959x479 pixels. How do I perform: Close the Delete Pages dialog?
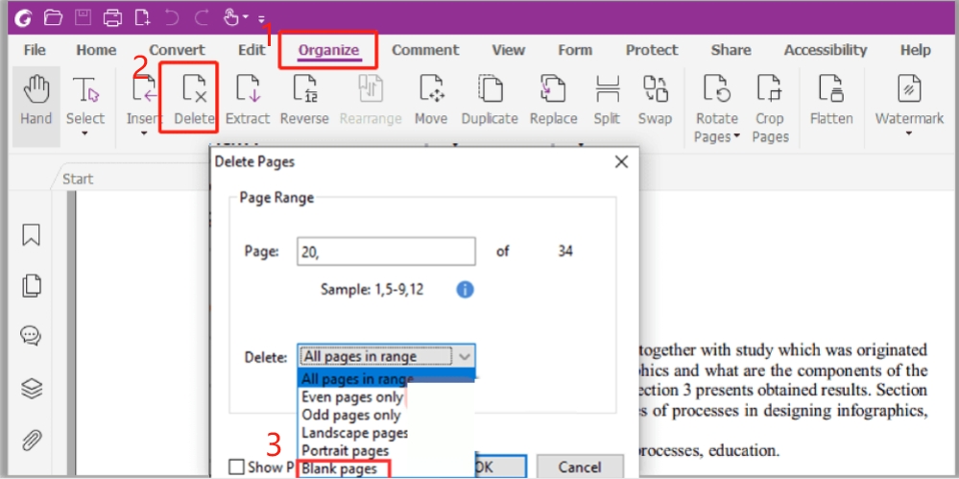(x=621, y=161)
